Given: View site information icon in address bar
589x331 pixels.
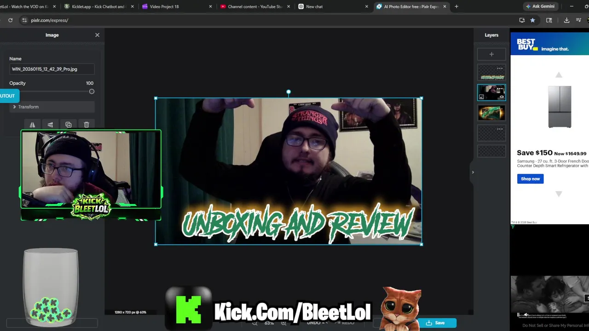Looking at the screenshot, I should (24, 20).
